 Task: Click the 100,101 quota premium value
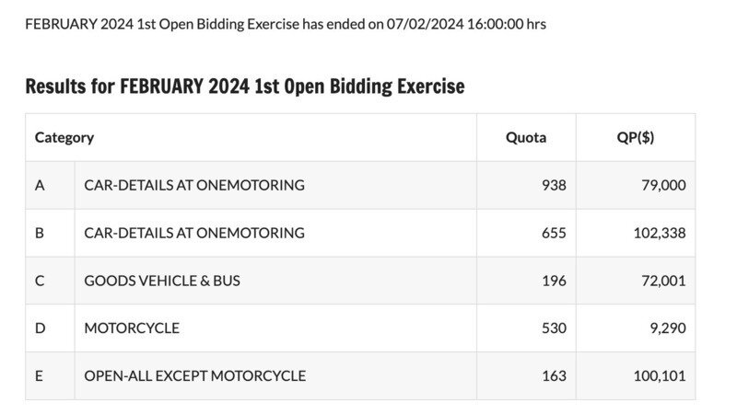pos(659,375)
